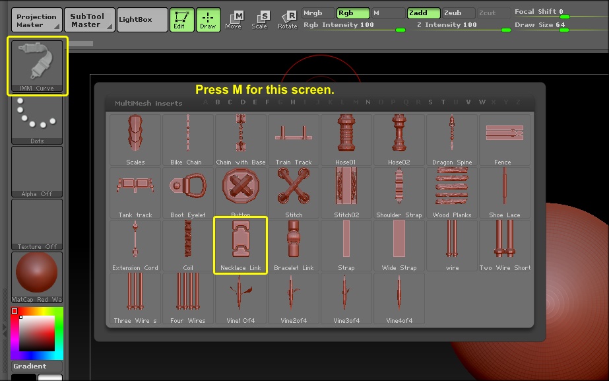The width and height of the screenshot is (609, 381).
Task: Choose the Wide Strap mesh
Action: pos(399,246)
